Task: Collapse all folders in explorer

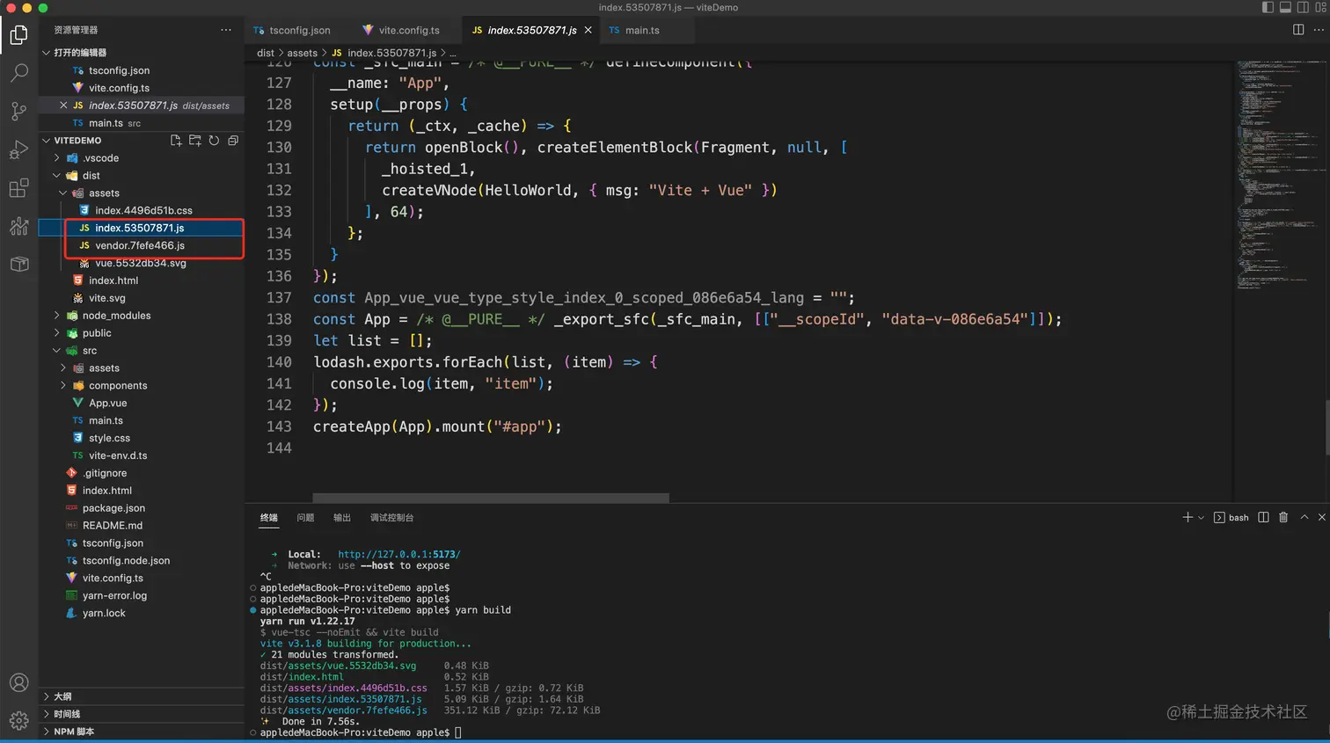Action: (x=233, y=141)
